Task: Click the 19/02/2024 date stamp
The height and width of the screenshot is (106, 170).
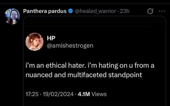Action: 58,94
